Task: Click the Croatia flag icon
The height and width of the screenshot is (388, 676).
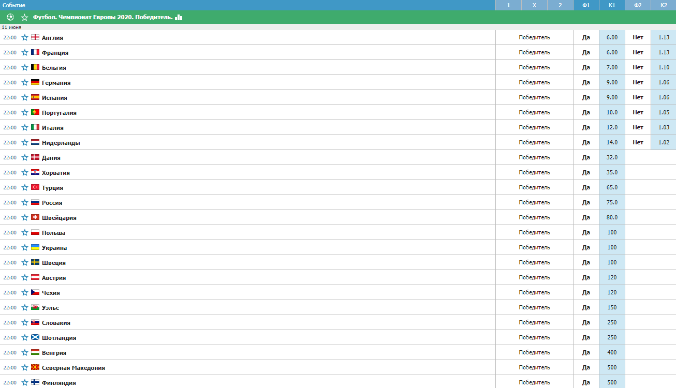Action: coord(35,172)
